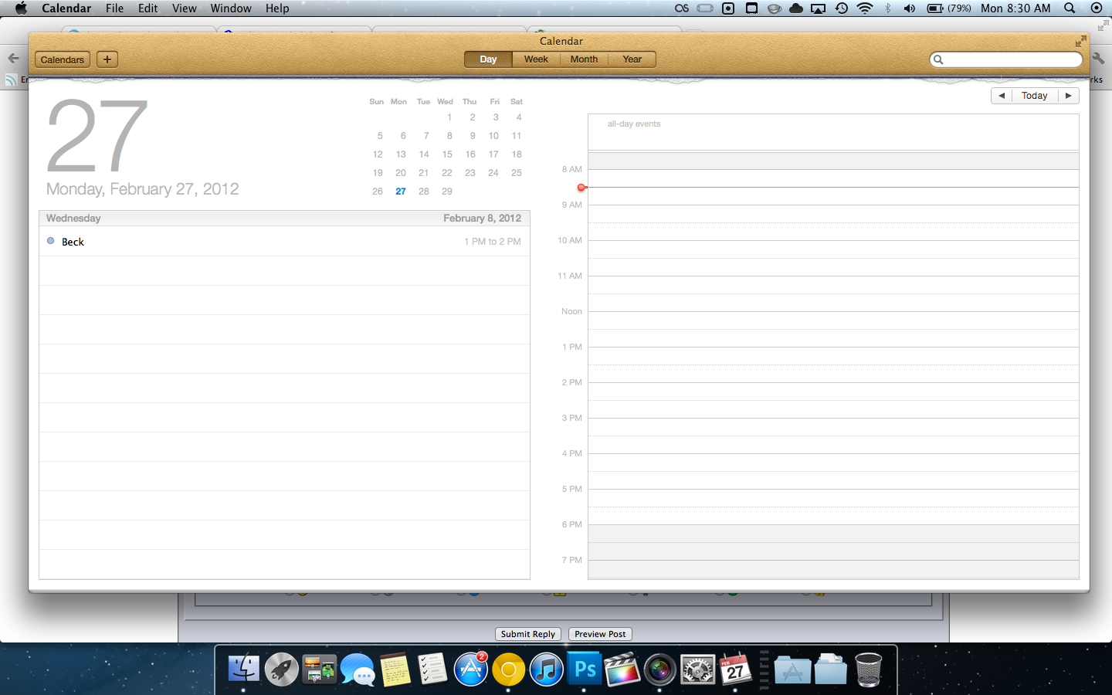The height and width of the screenshot is (695, 1112).
Task: Open Spotlight search in the menu bar
Action: 1069,8
